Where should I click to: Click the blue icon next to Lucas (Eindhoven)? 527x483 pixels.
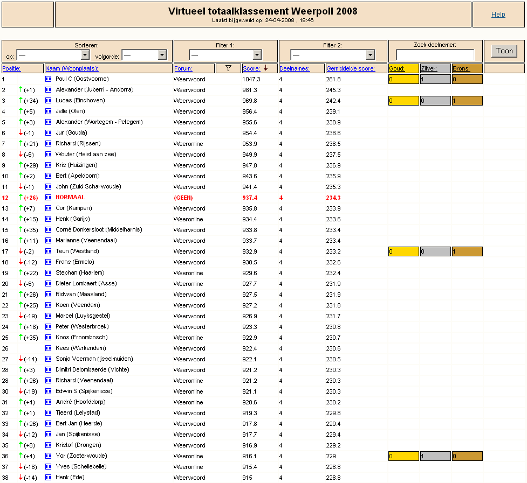49,101
